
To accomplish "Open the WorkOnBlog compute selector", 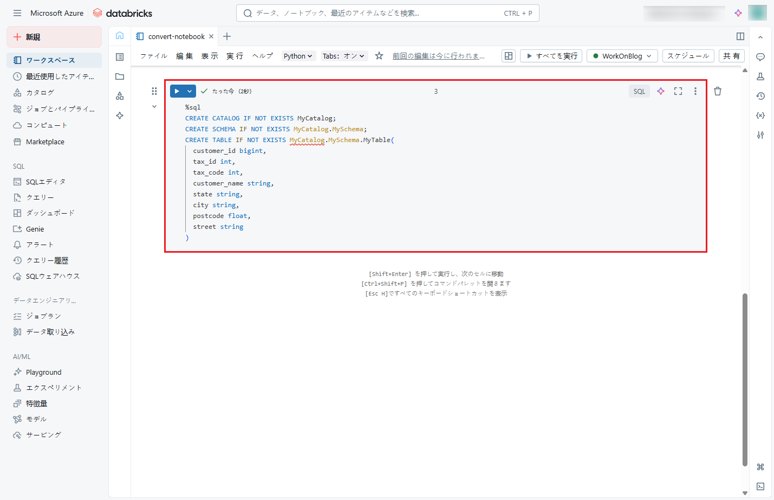I will point(622,56).
